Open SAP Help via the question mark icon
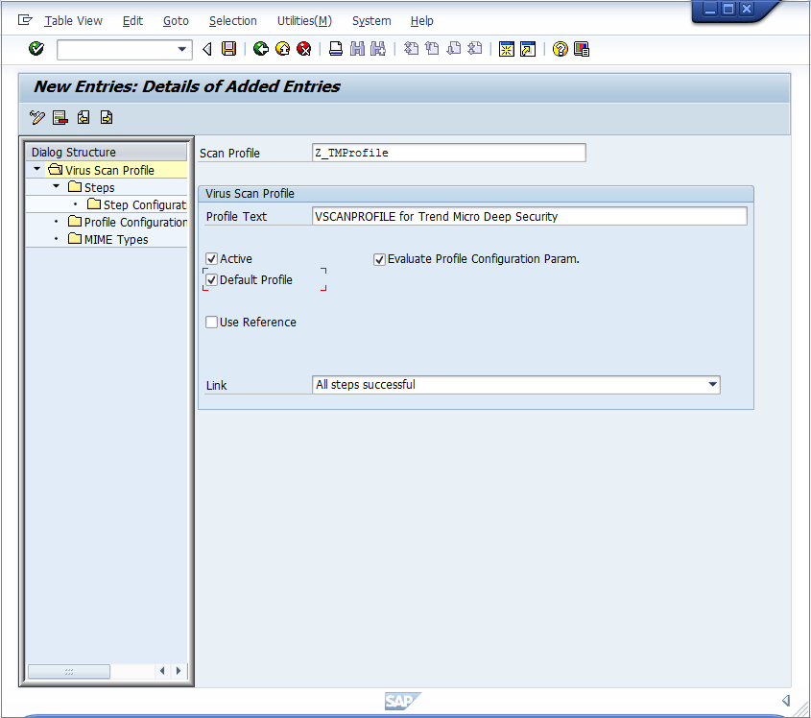Viewport: 811px width, 718px height. click(x=560, y=48)
